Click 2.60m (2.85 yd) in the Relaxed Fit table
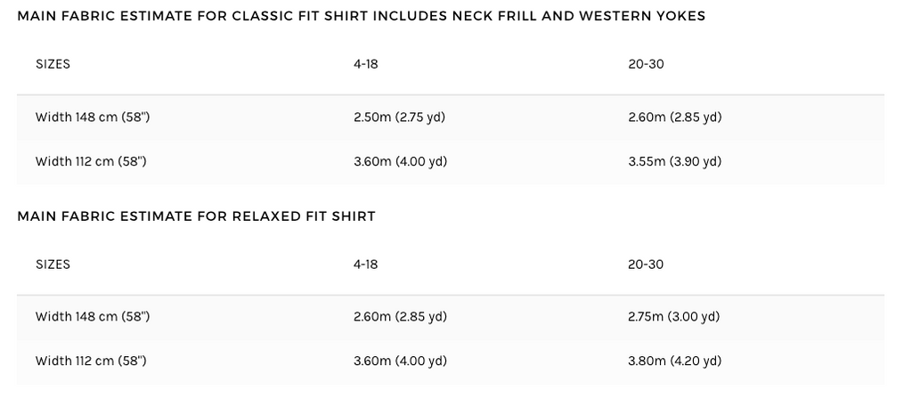 click(400, 316)
